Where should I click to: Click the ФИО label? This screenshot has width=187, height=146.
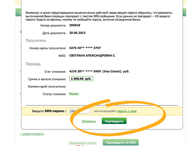click(x=62, y=56)
